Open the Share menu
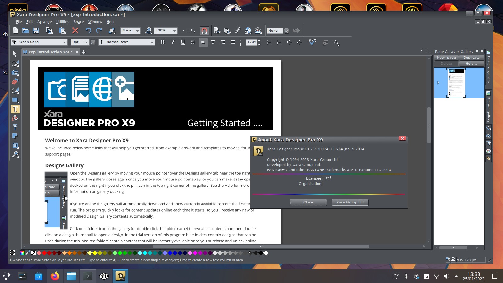 click(79, 22)
